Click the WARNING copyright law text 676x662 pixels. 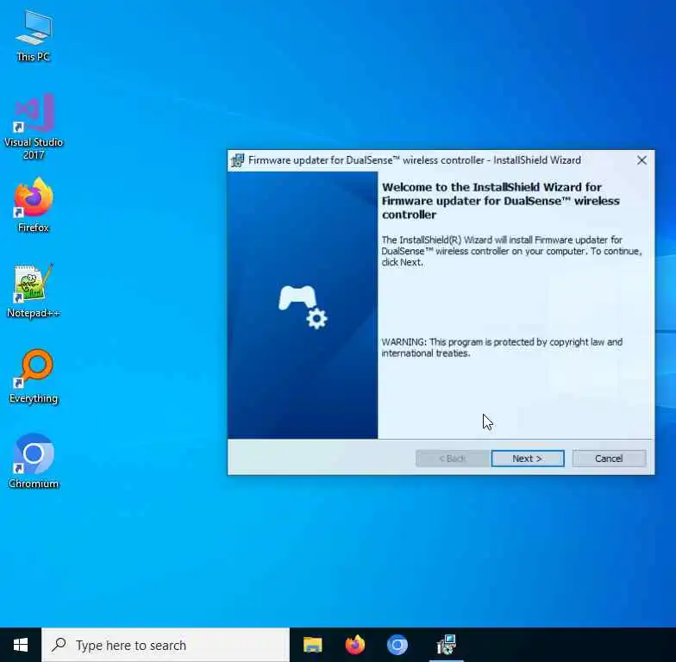pyautogui.click(x=502, y=347)
